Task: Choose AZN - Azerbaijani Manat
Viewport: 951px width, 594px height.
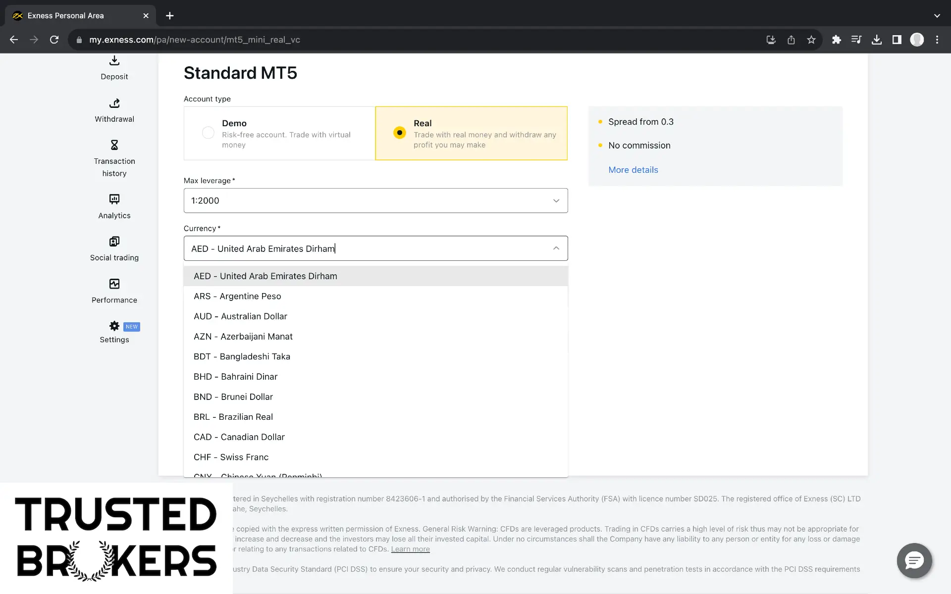Action: (375, 337)
